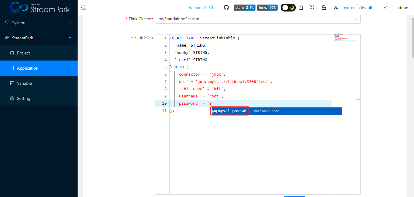Click the Apache StreamPark logo
Image resolution: width=414 pixels, height=197 pixels.
tap(39, 8)
